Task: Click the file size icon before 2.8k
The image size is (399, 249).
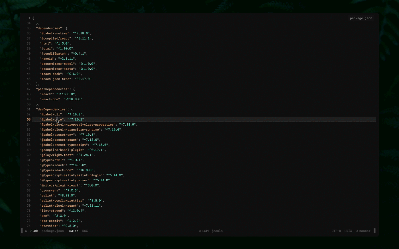Action: (26, 231)
